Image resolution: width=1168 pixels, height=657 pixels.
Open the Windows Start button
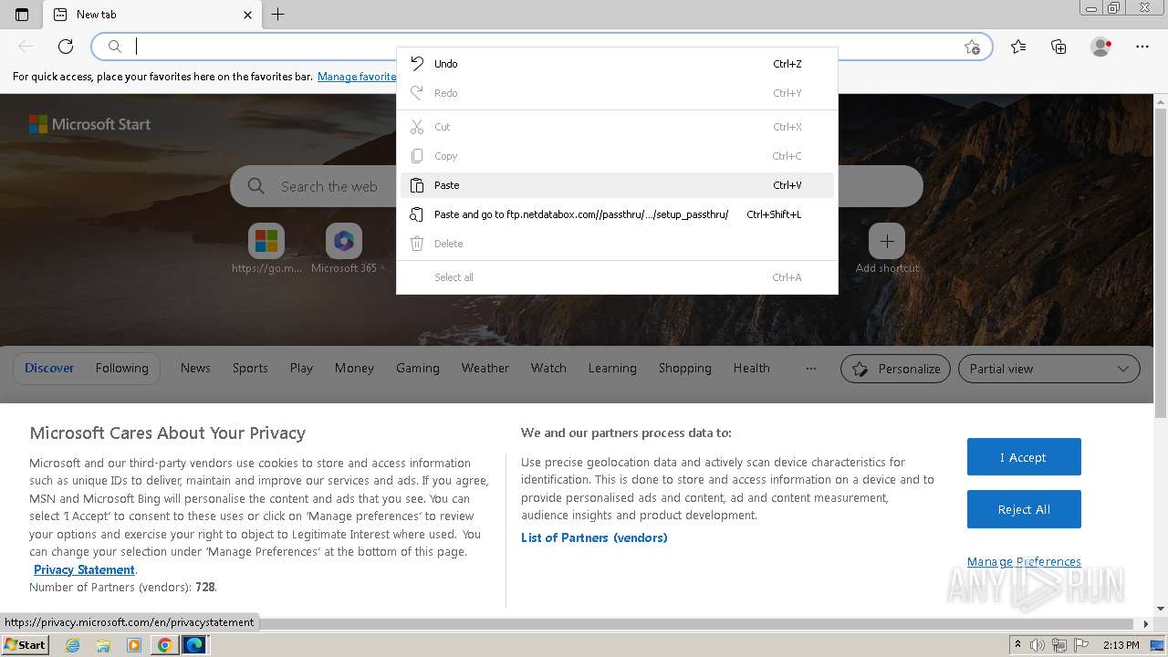click(25, 644)
